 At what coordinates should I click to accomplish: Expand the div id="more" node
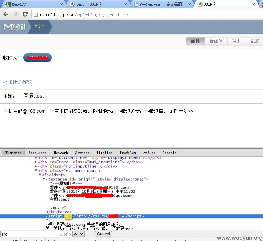[x=36, y=162]
